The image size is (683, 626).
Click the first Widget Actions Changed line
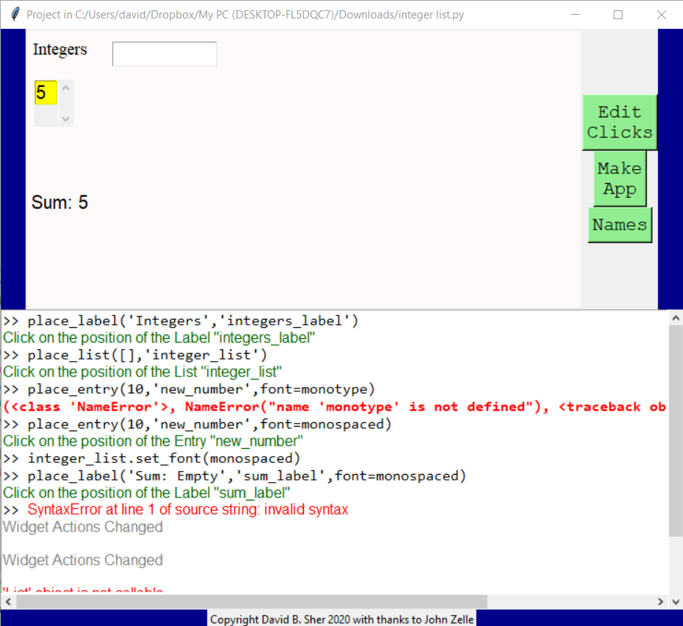pos(83,526)
